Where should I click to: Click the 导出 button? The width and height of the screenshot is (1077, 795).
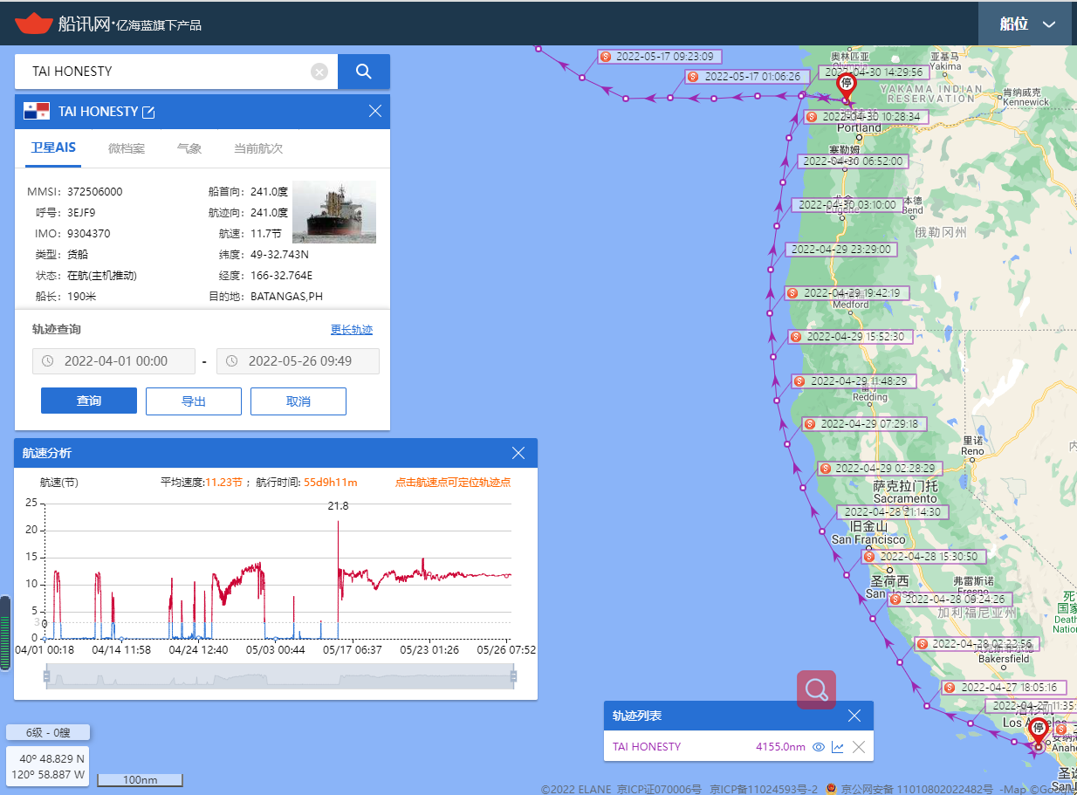pyautogui.click(x=194, y=401)
